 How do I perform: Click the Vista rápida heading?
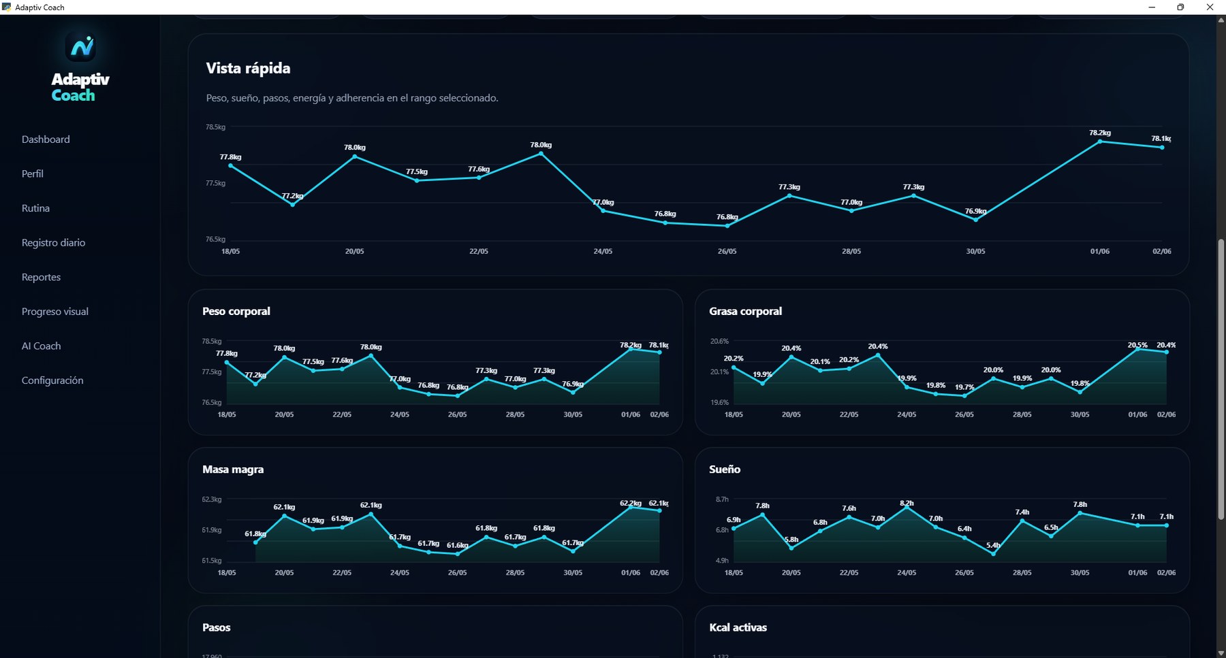coord(248,68)
